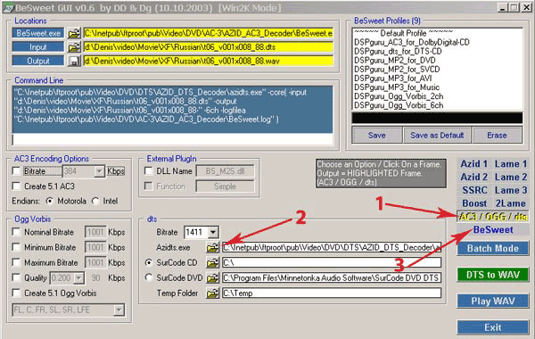Viewport: 535px width, 339px height.
Task: Click the Temp Folder path field
Action: pyautogui.click(x=332, y=293)
